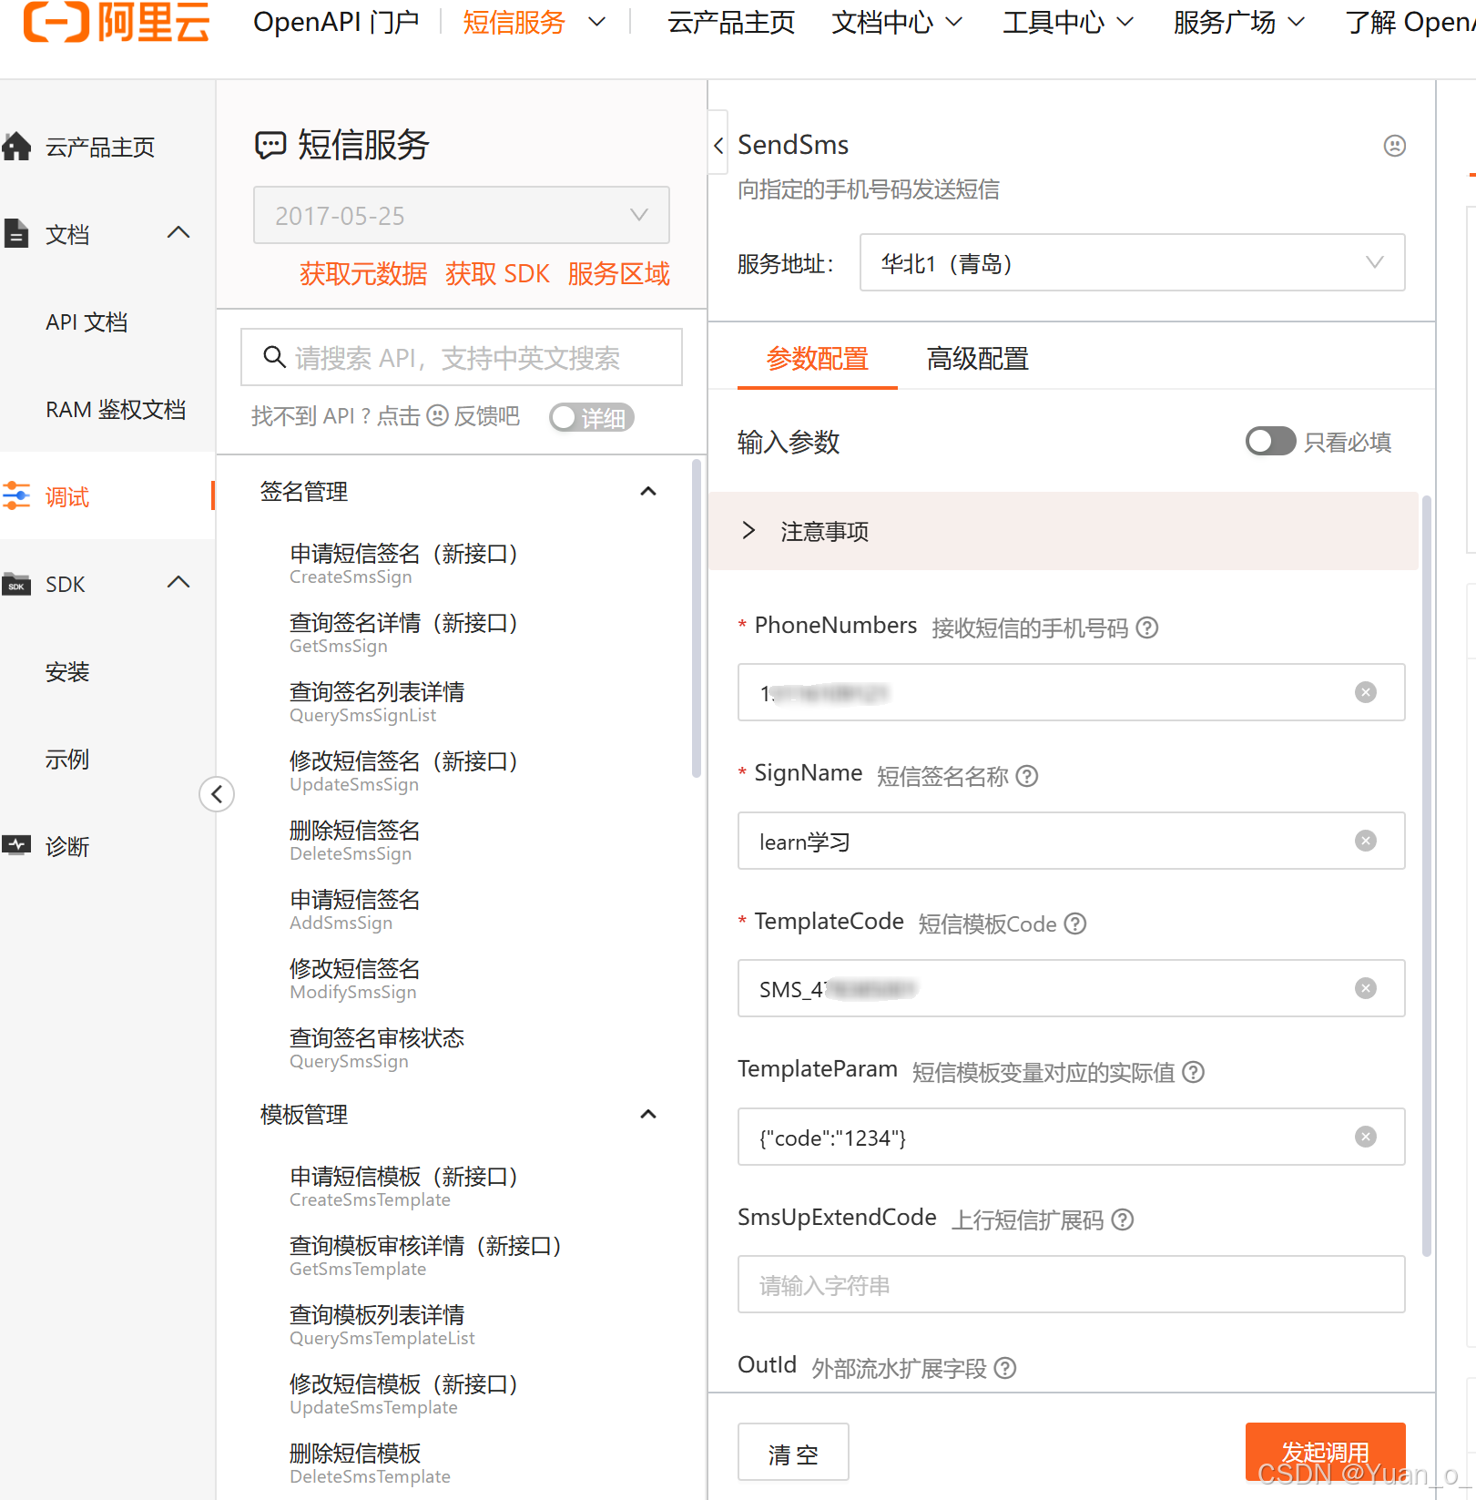Click the diagnostics monitor icon beside 诊断
The width and height of the screenshot is (1476, 1500).
[x=16, y=845]
